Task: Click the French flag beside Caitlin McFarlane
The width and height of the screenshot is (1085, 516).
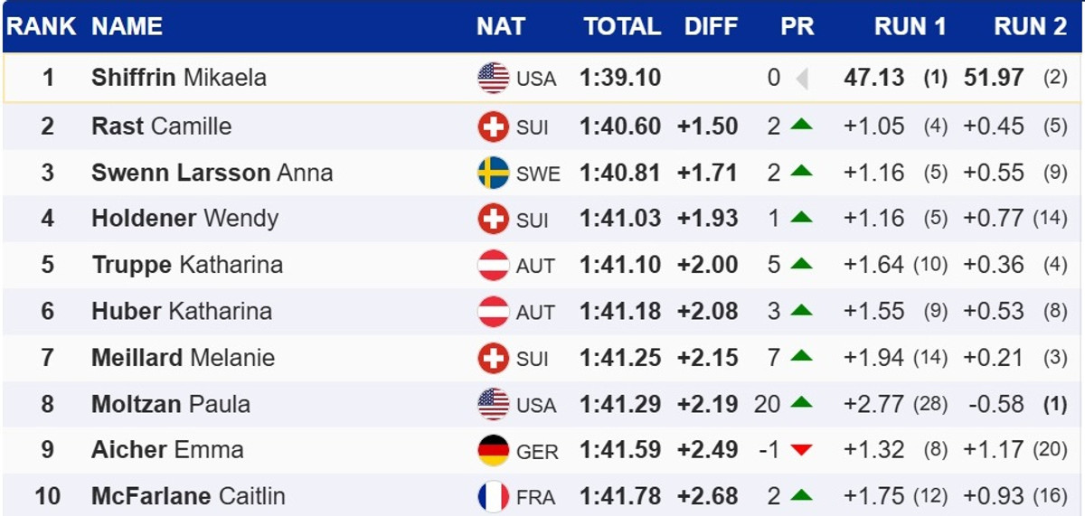Action: click(494, 496)
